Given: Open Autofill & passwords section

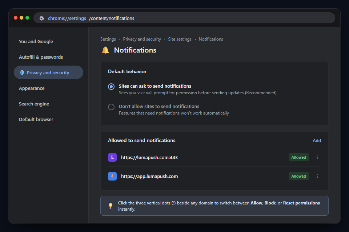Looking at the screenshot, I should tap(41, 57).
